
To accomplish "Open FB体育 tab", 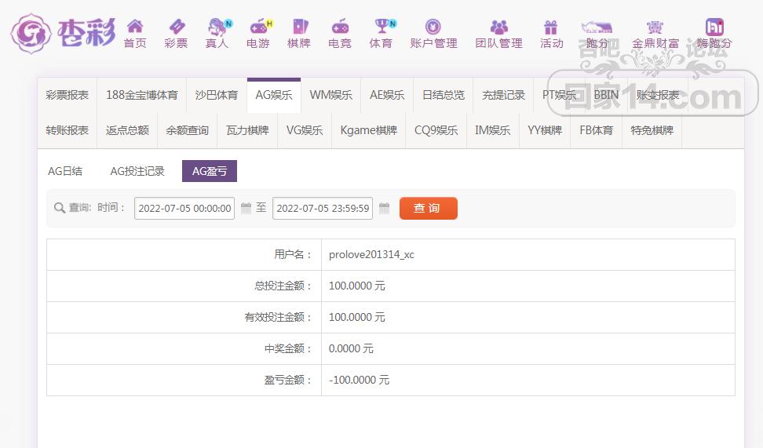I will point(596,130).
